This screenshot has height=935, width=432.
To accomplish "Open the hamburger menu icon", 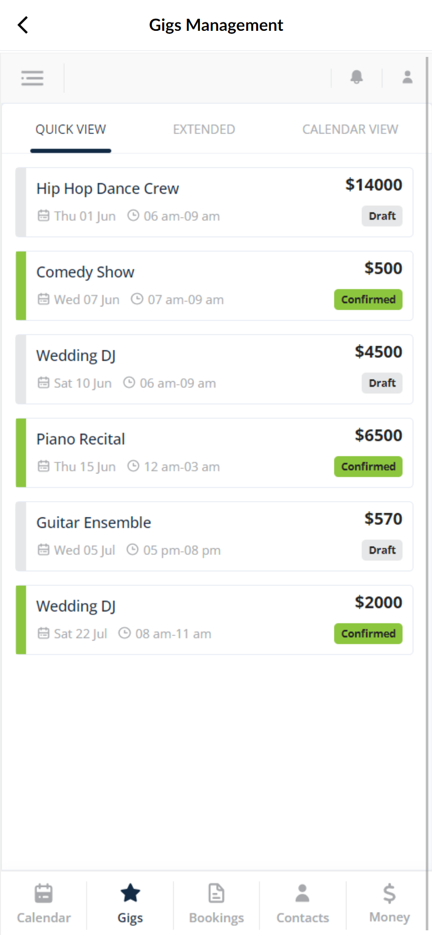I will pos(32,78).
